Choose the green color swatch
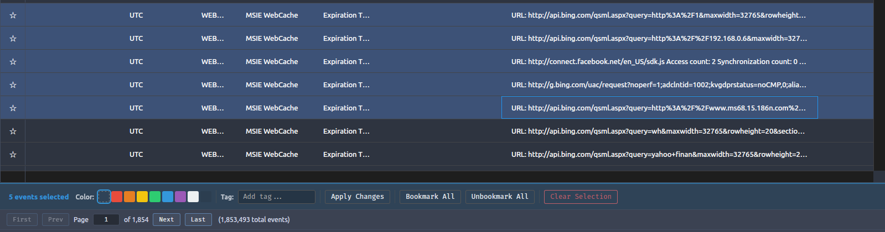The height and width of the screenshot is (232, 885). click(x=155, y=197)
